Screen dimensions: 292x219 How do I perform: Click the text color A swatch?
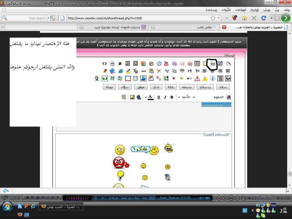(x=151, y=97)
